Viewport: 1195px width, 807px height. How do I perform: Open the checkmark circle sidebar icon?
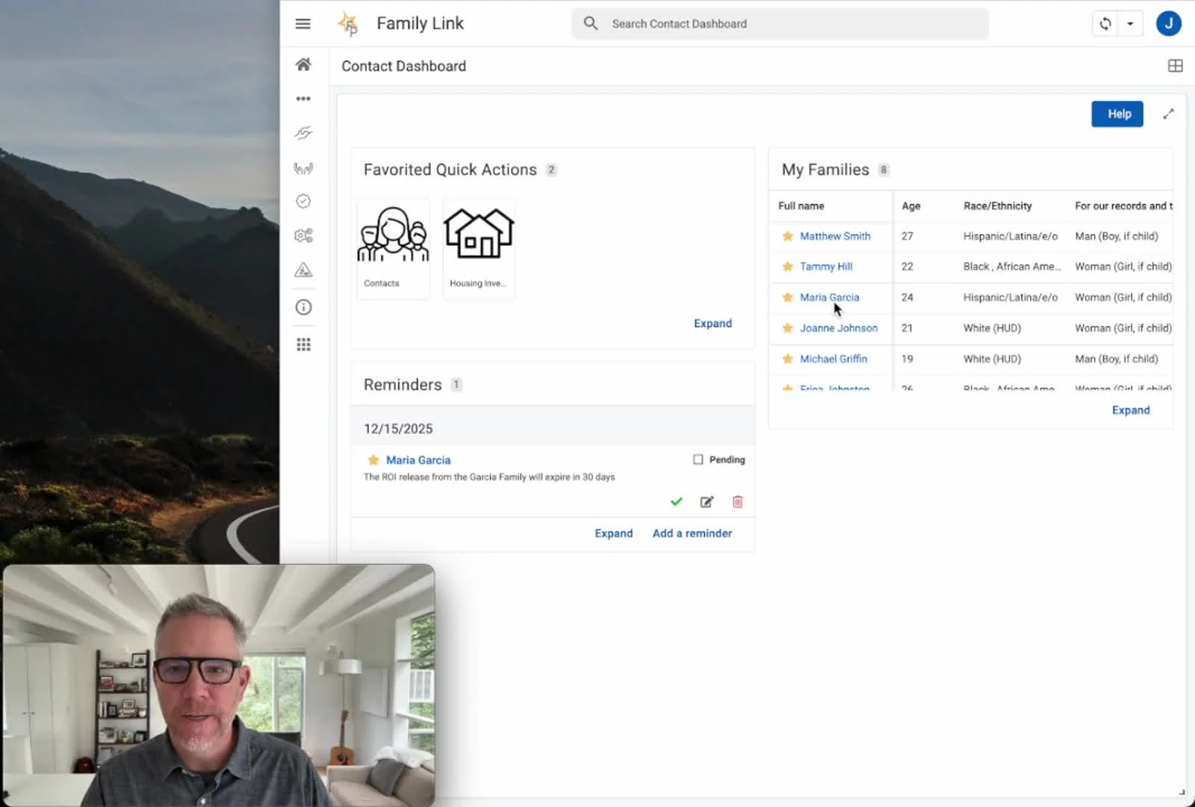pos(303,201)
